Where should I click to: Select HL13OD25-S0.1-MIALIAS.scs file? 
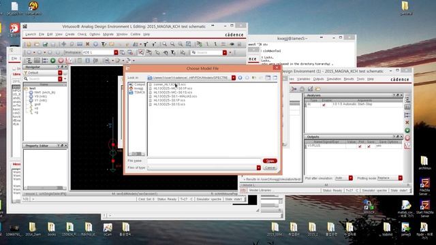click(x=175, y=96)
